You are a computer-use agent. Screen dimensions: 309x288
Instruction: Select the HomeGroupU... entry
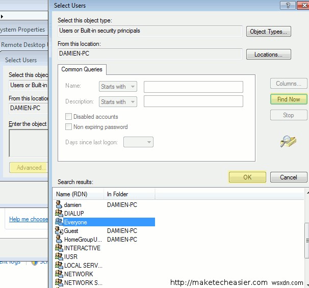coord(83,240)
